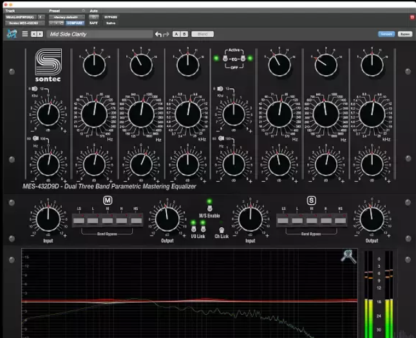Click the BYPASS button in Pro Tools header
The image size is (416, 338).
[111, 17]
